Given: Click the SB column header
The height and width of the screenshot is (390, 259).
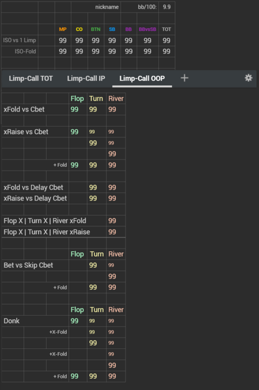Looking at the screenshot, I should tap(112, 30).
